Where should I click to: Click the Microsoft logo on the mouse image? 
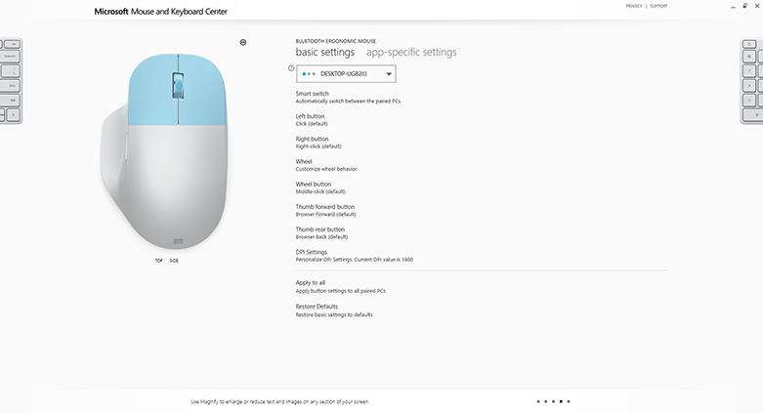click(178, 241)
